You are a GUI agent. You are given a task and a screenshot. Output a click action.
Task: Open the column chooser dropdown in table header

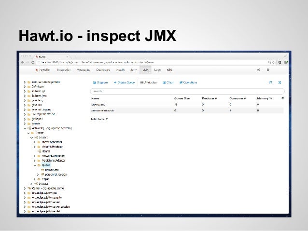[283, 98]
